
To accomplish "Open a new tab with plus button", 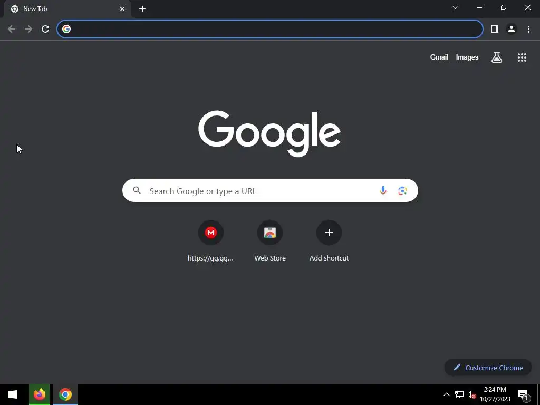I will click(x=142, y=9).
